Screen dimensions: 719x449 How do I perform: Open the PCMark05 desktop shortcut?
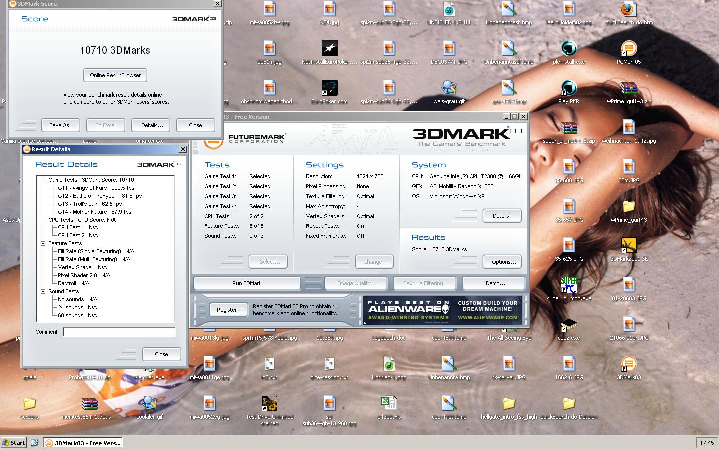click(629, 52)
